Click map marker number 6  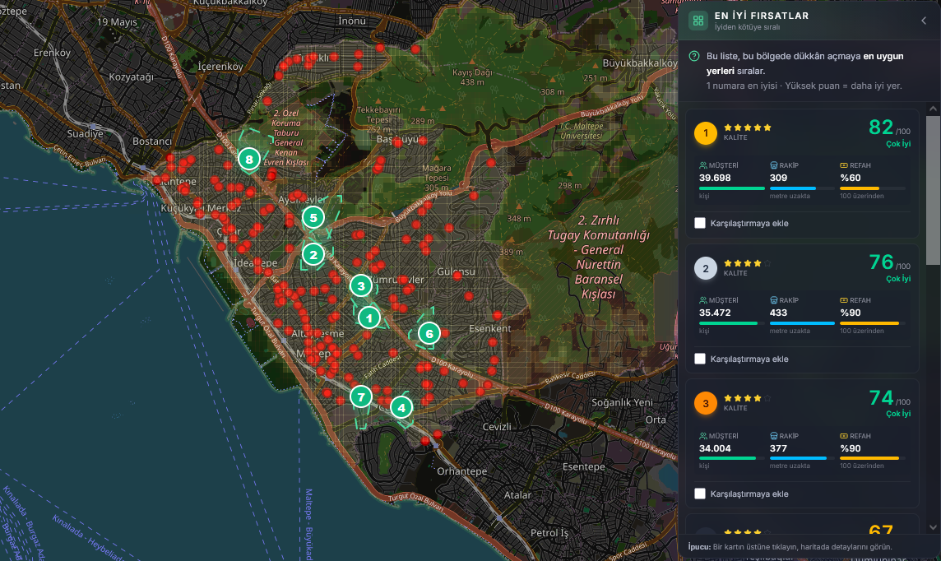click(x=429, y=334)
